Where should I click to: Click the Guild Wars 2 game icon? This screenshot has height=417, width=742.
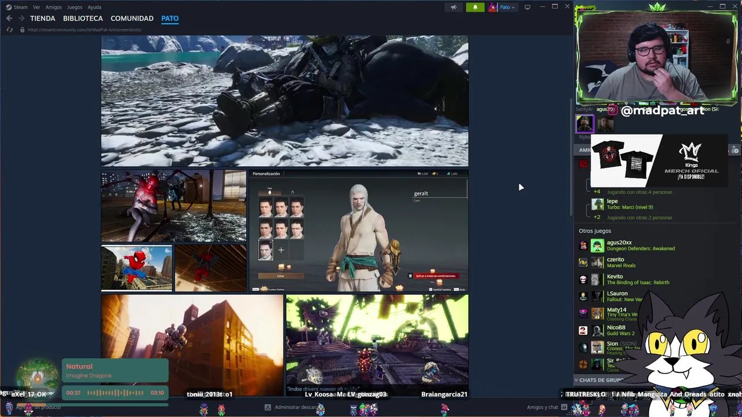(583, 330)
